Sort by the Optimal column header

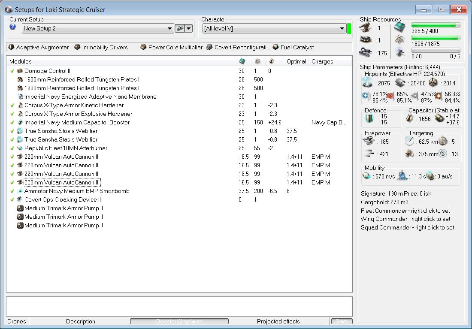pos(296,61)
